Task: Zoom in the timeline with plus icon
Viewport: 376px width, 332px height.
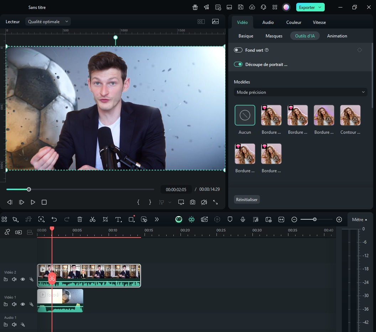Action: [x=339, y=220]
